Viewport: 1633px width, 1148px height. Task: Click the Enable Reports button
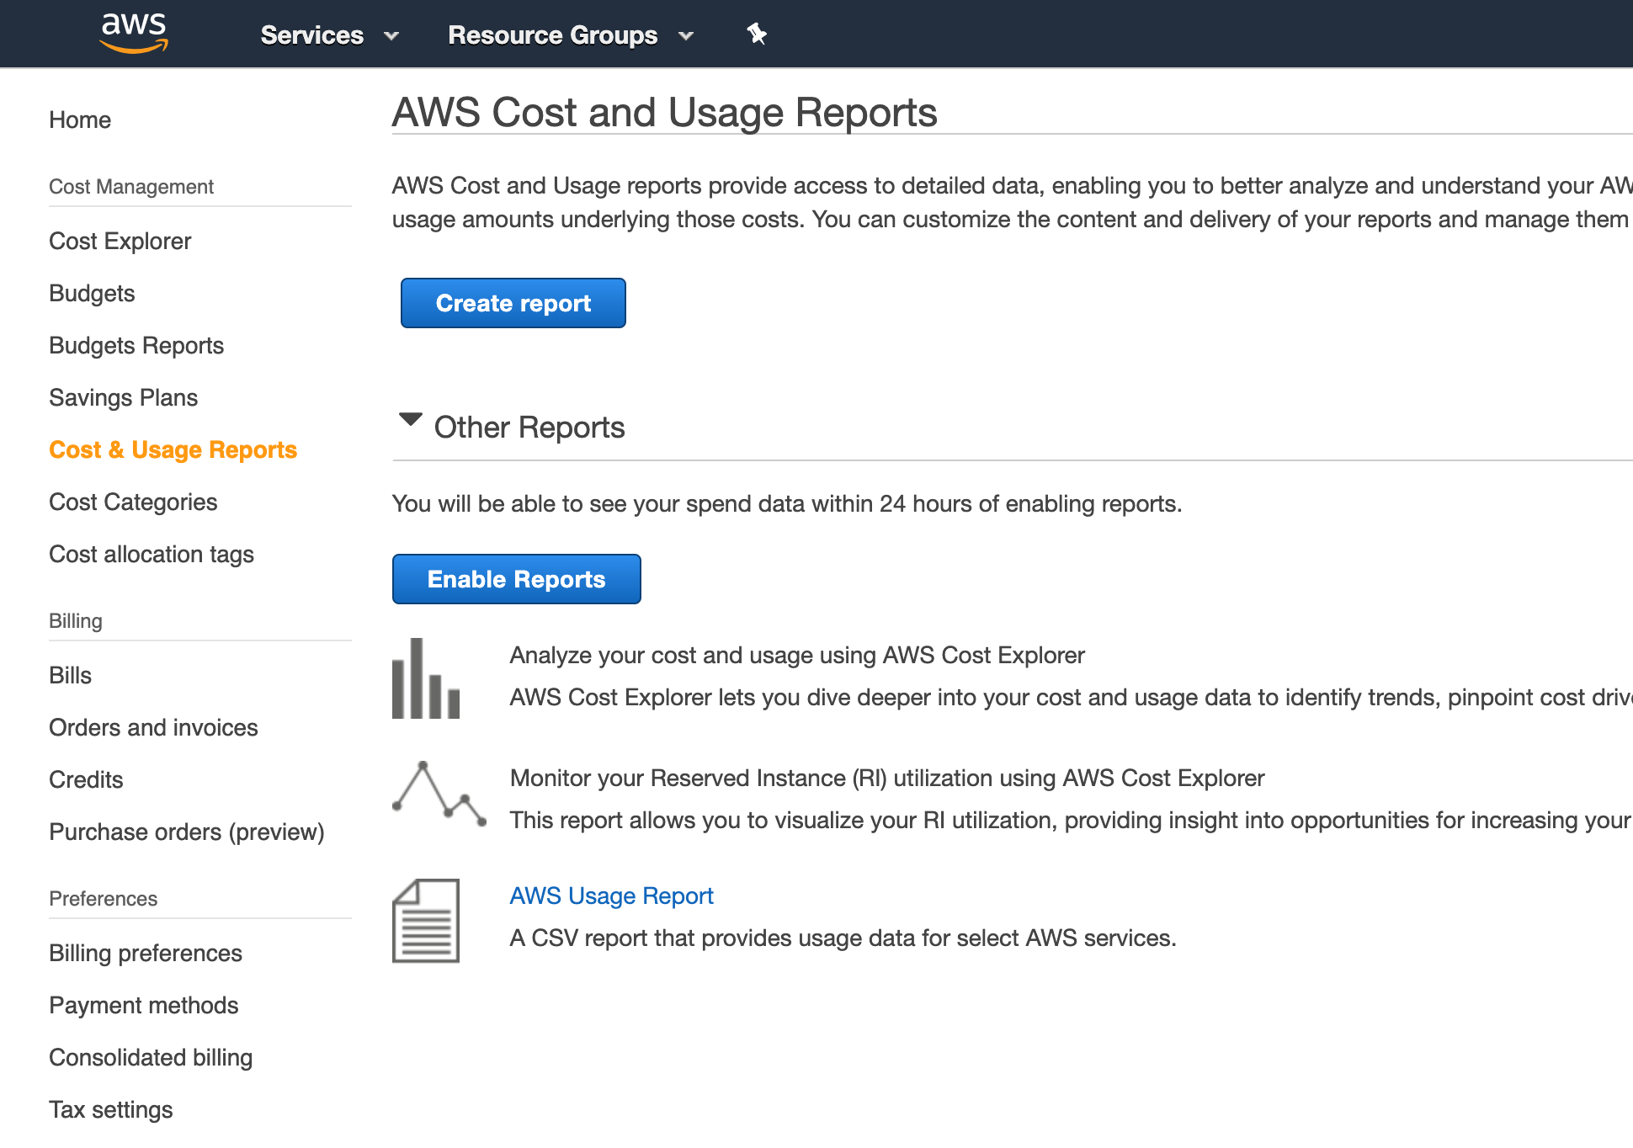click(x=516, y=579)
